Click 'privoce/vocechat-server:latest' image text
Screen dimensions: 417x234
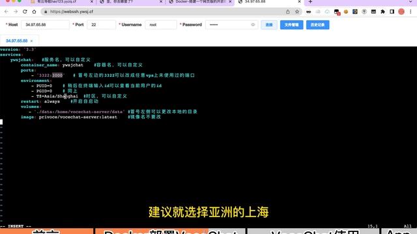click(x=78, y=117)
